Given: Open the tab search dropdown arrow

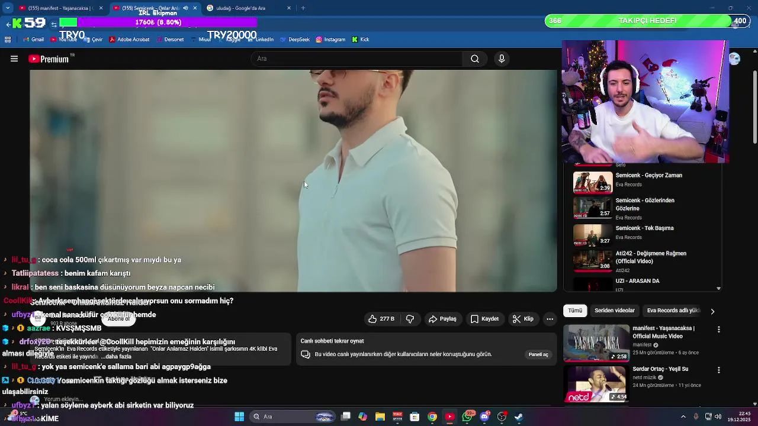Looking at the screenshot, I should coord(8,8).
